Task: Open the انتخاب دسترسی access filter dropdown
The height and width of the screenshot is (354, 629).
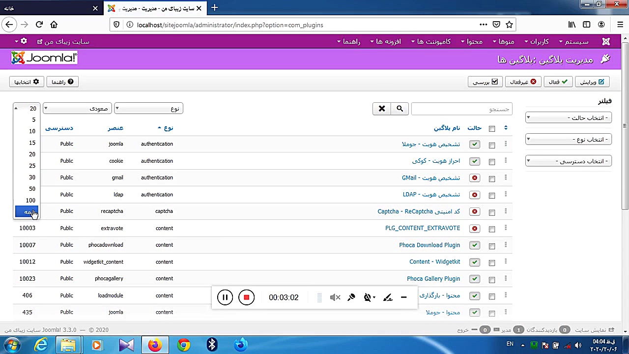Action: coord(569,161)
